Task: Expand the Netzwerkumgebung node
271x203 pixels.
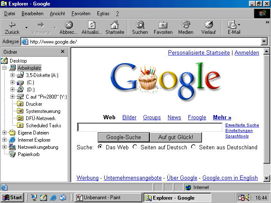Action: [x=5, y=147]
